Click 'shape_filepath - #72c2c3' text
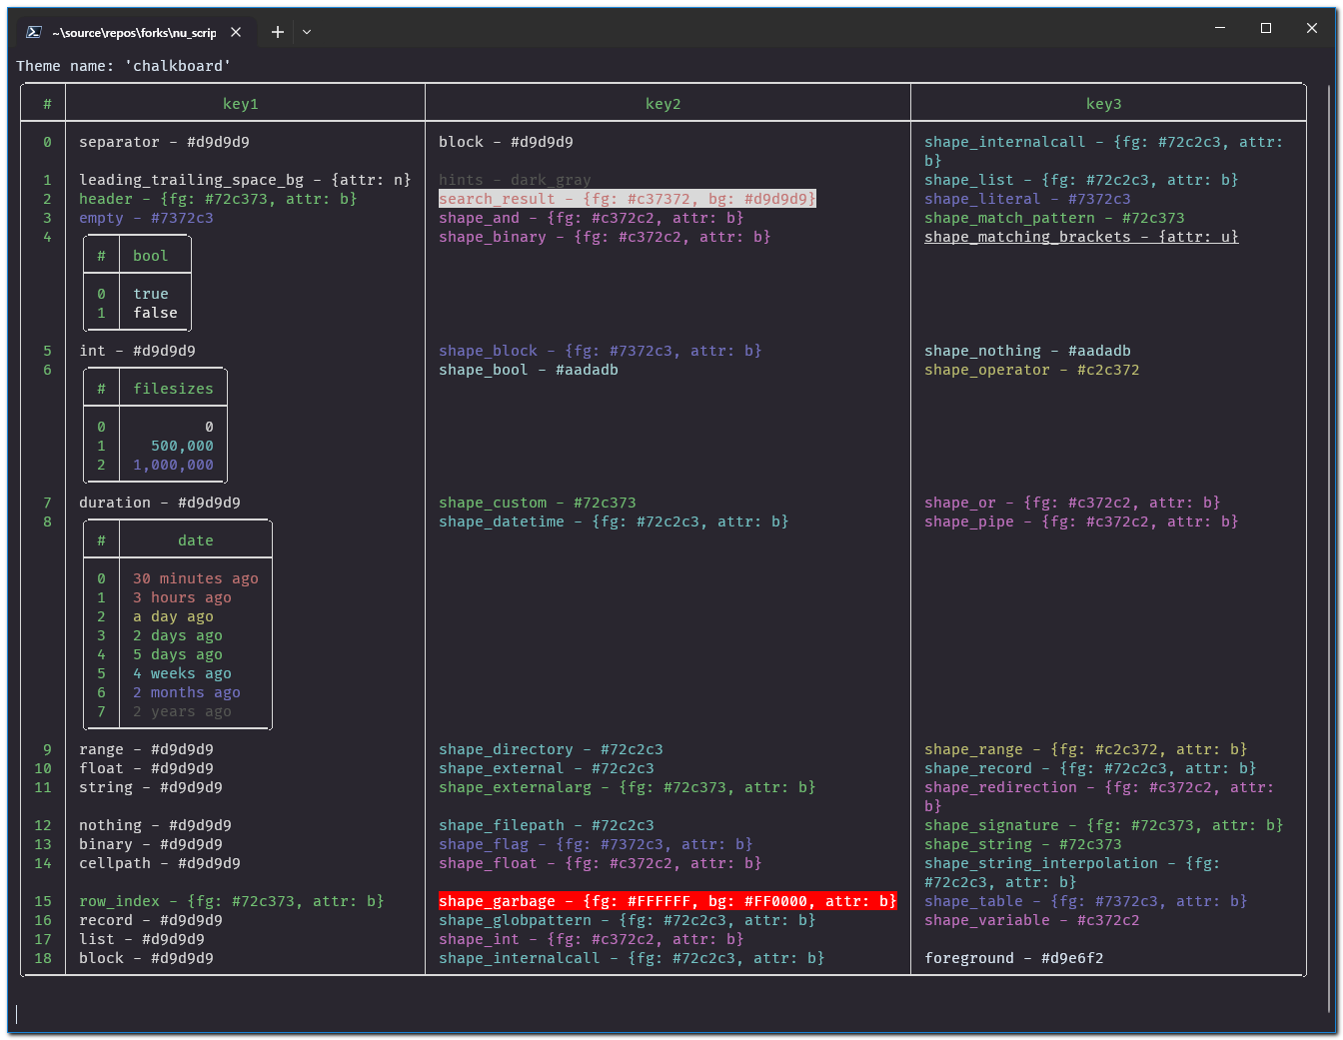Viewport: 1343px width, 1040px height. (x=547, y=825)
